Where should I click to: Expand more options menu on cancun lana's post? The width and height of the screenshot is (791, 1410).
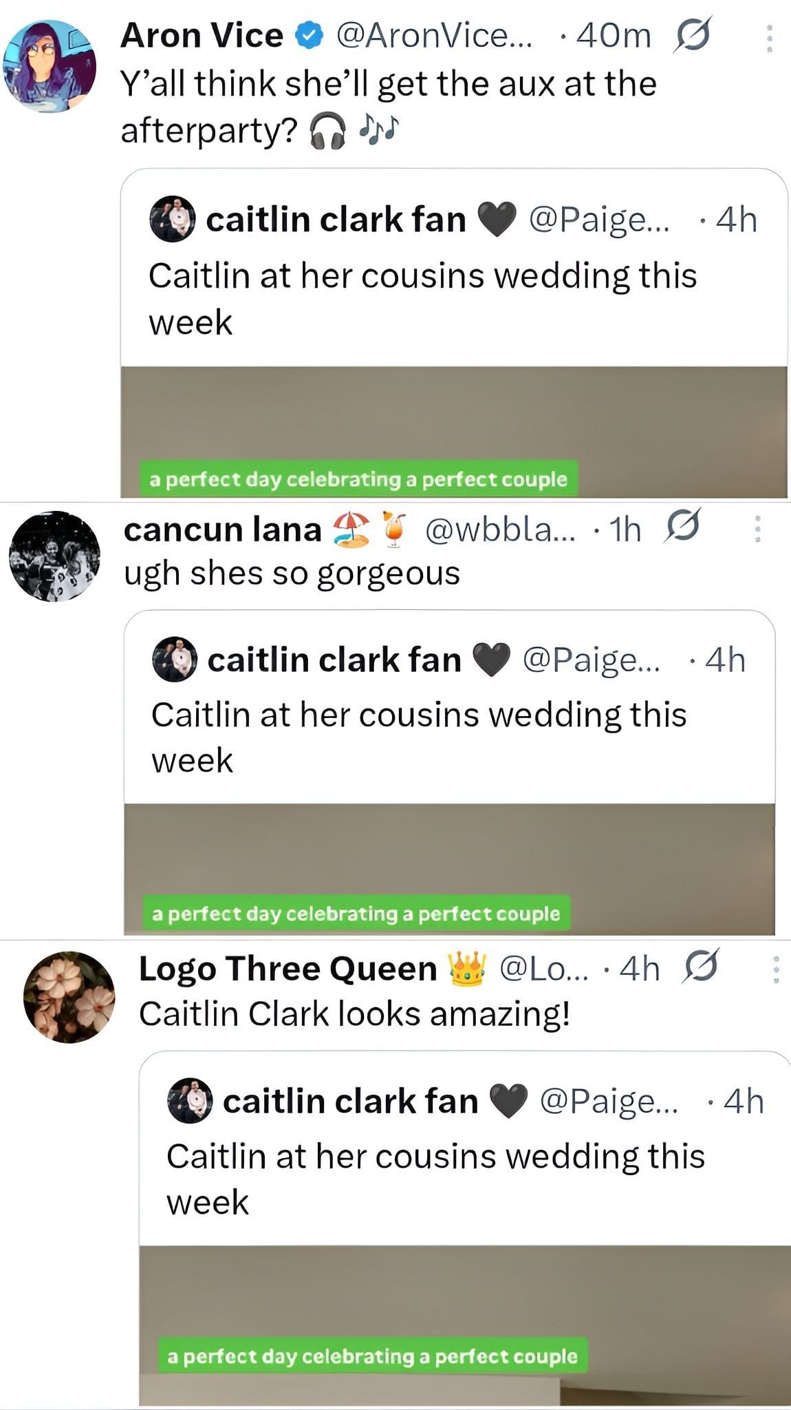[757, 529]
